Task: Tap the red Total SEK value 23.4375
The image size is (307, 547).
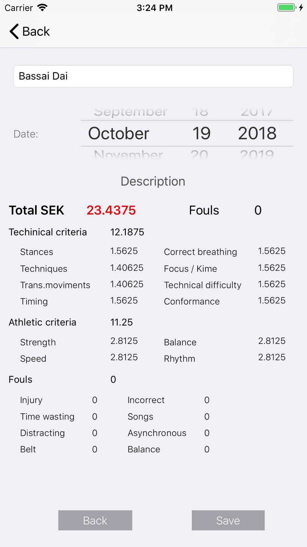Action: tap(111, 210)
